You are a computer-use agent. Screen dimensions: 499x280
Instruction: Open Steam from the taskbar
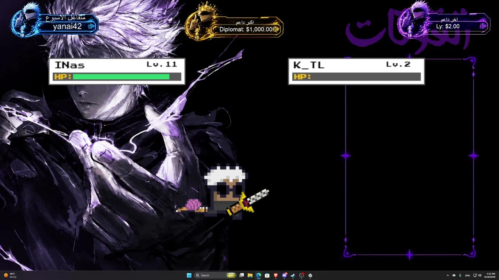tap(293, 275)
